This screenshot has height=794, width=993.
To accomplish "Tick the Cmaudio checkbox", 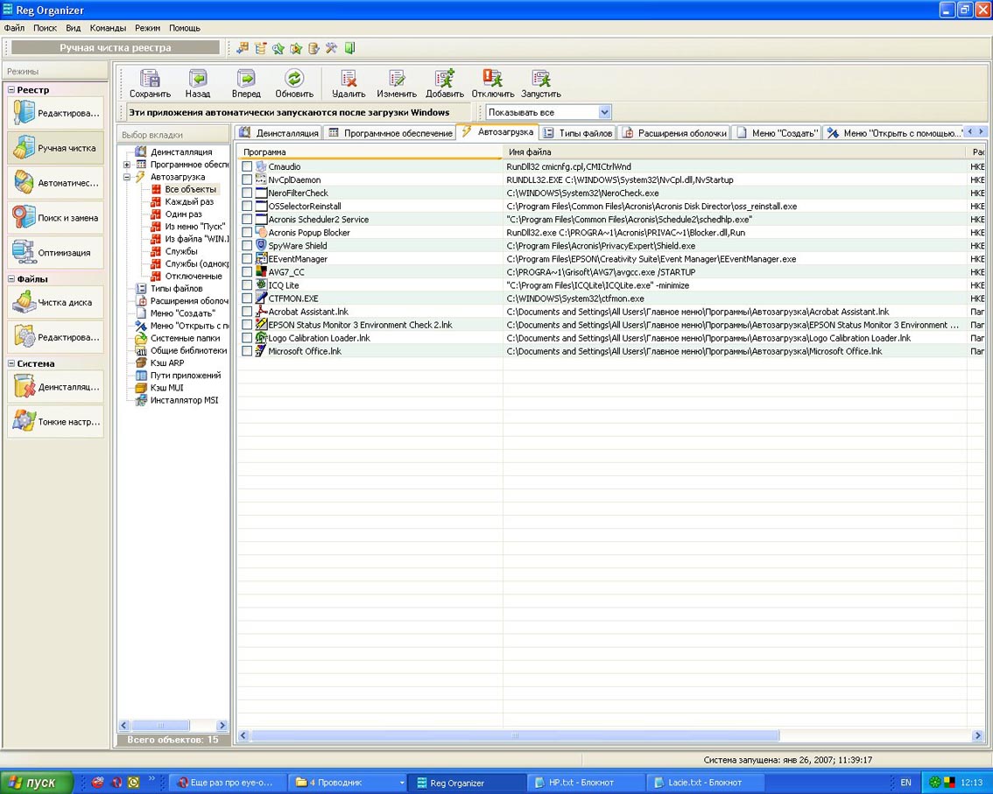I will [247, 166].
